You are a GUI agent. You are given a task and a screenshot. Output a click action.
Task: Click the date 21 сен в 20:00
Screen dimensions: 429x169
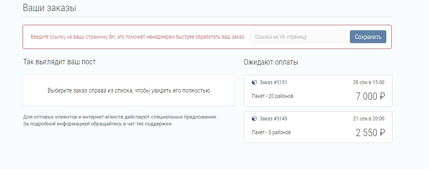point(369,119)
